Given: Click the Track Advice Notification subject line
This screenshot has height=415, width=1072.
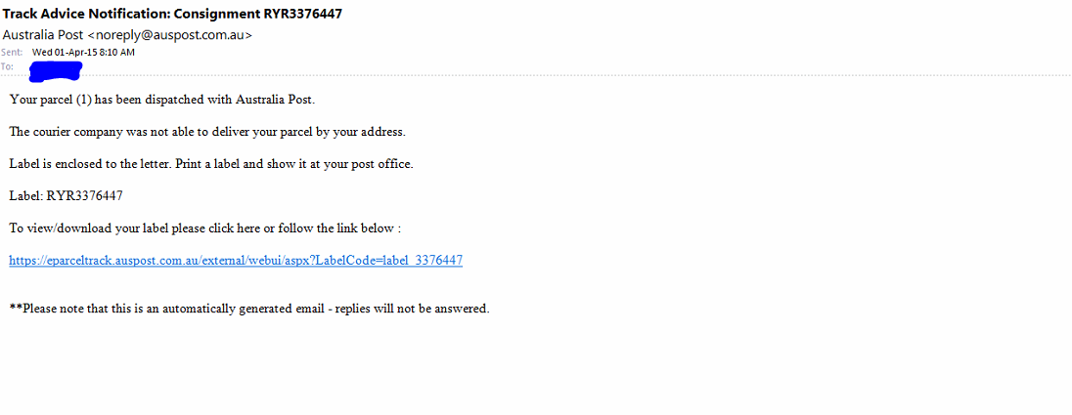Looking at the screenshot, I should coord(172,13).
